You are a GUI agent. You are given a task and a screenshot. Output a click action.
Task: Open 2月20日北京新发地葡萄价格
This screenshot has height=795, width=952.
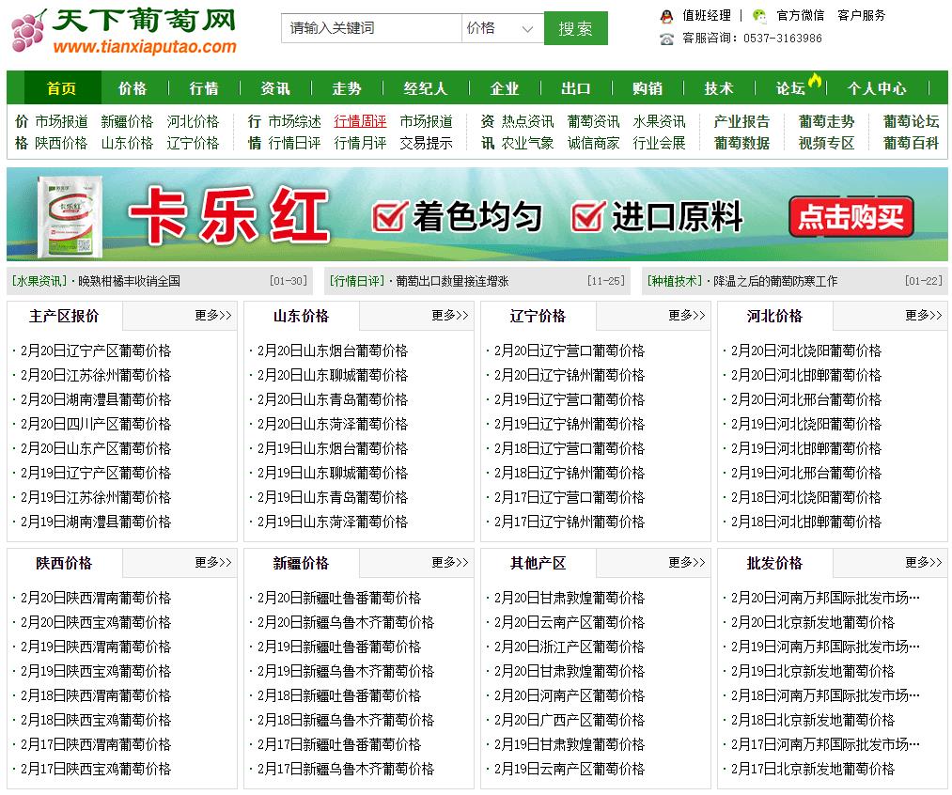click(x=813, y=623)
